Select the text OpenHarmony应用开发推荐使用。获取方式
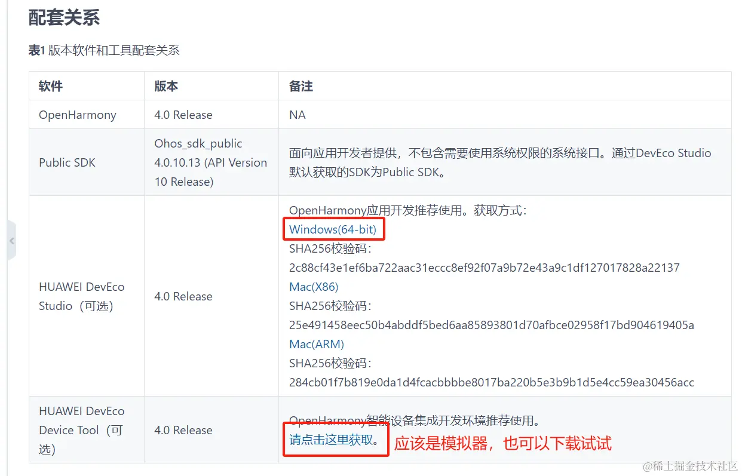The width and height of the screenshot is (742, 476). click(x=407, y=210)
